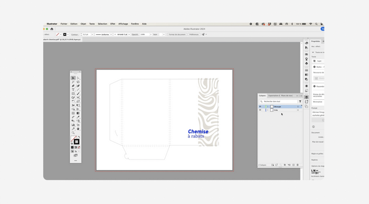Image resolution: width=369 pixels, height=204 pixels.
Task: Select the Rotate tool
Action: point(73,101)
